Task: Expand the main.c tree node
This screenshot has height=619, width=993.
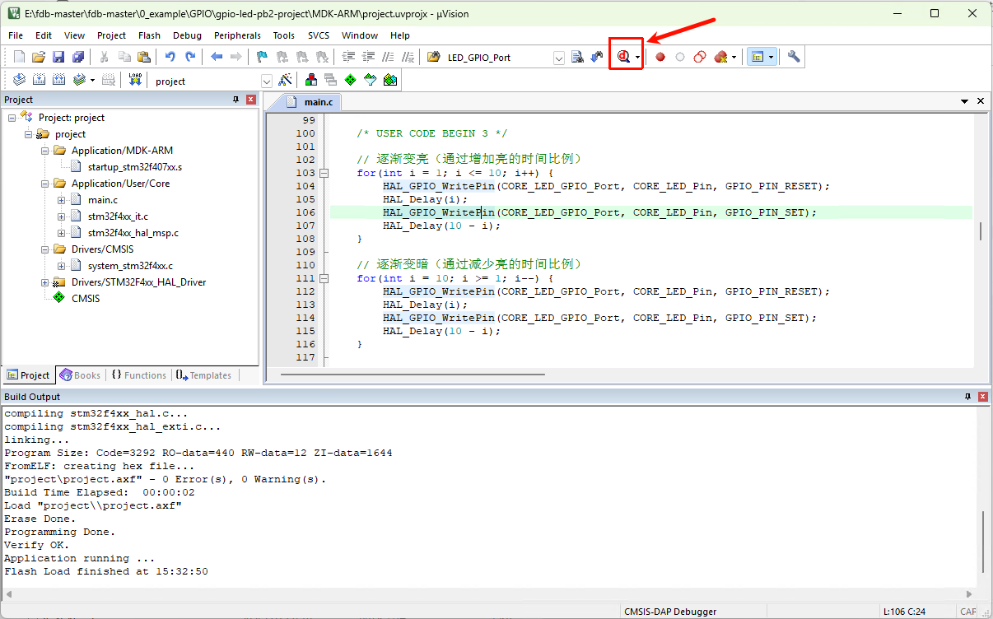Action: point(62,200)
